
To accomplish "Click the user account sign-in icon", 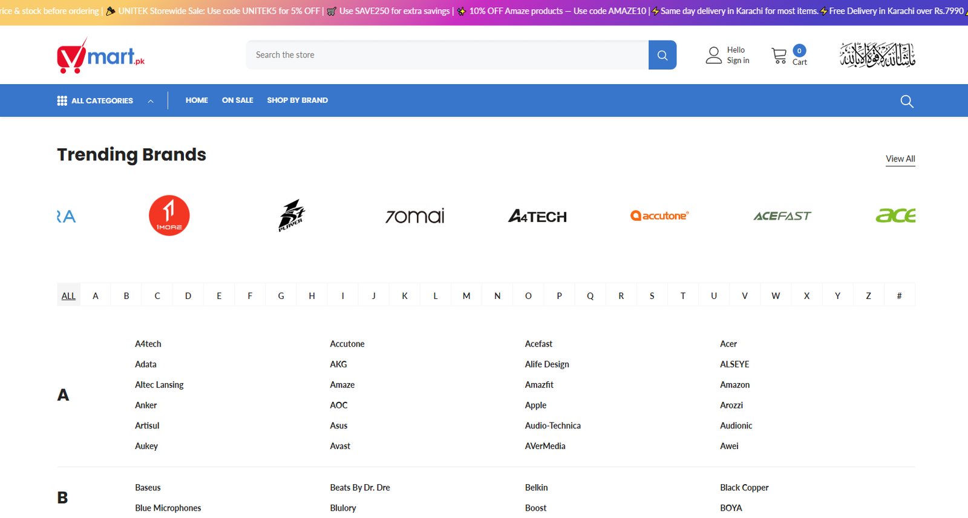I will [714, 56].
